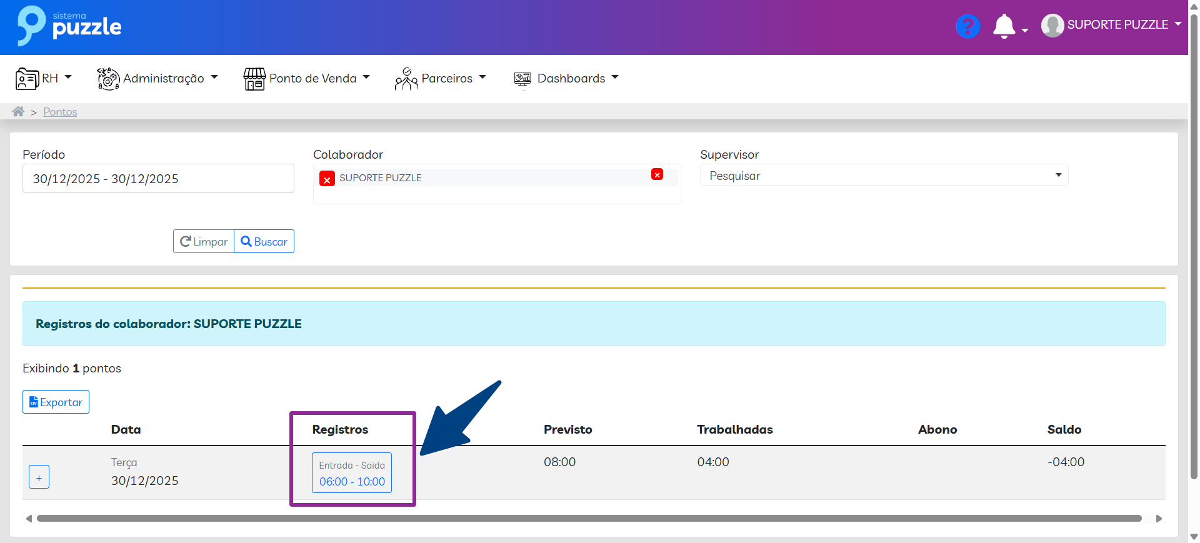Open notifications bell
The image size is (1200, 543).
coord(1004,26)
